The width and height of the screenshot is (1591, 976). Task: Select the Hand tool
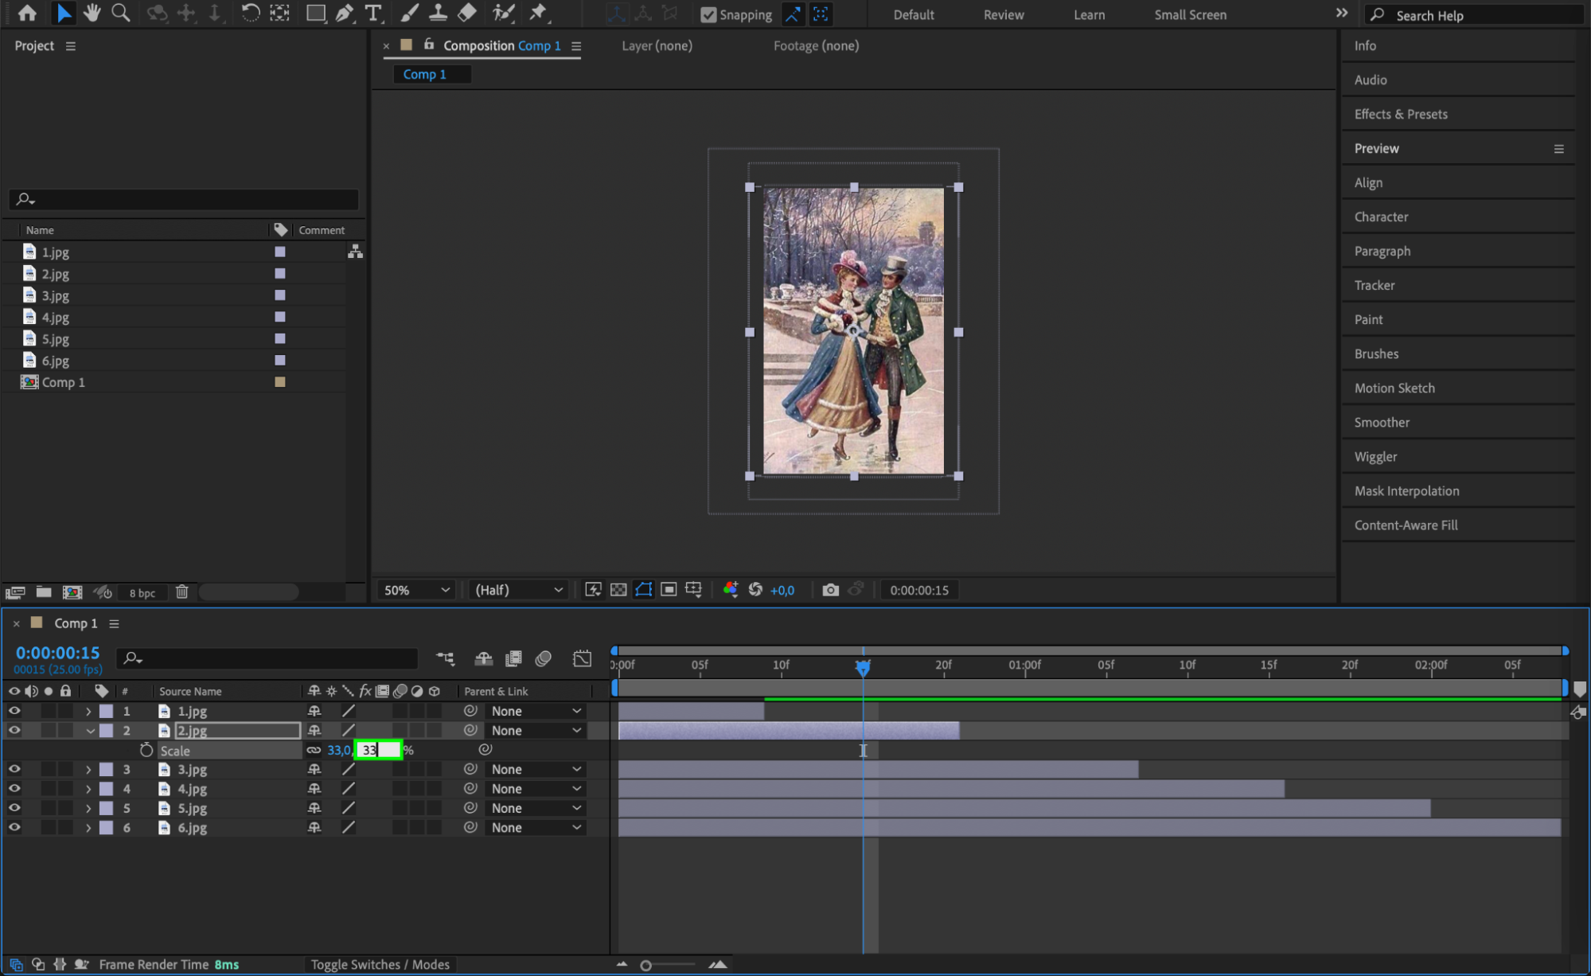(x=92, y=13)
